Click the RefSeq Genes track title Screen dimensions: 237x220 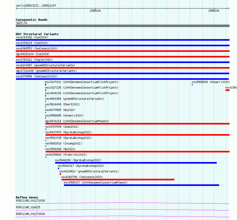[27, 197]
